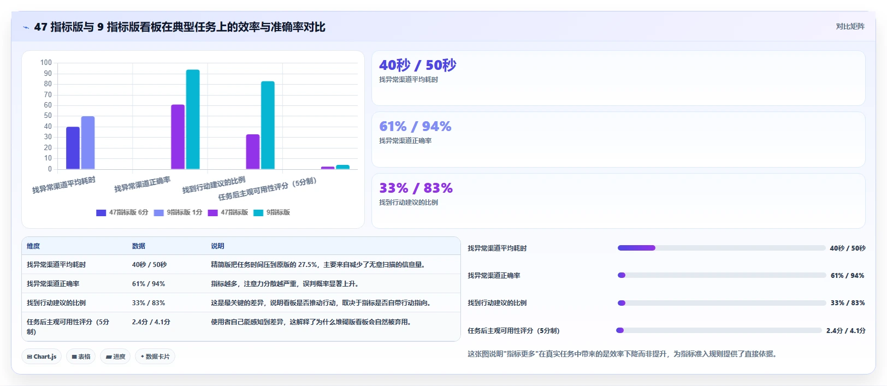887x386 pixels.
Task: Click the summary note starting 这张图说明
Action: pyautogui.click(x=622, y=354)
